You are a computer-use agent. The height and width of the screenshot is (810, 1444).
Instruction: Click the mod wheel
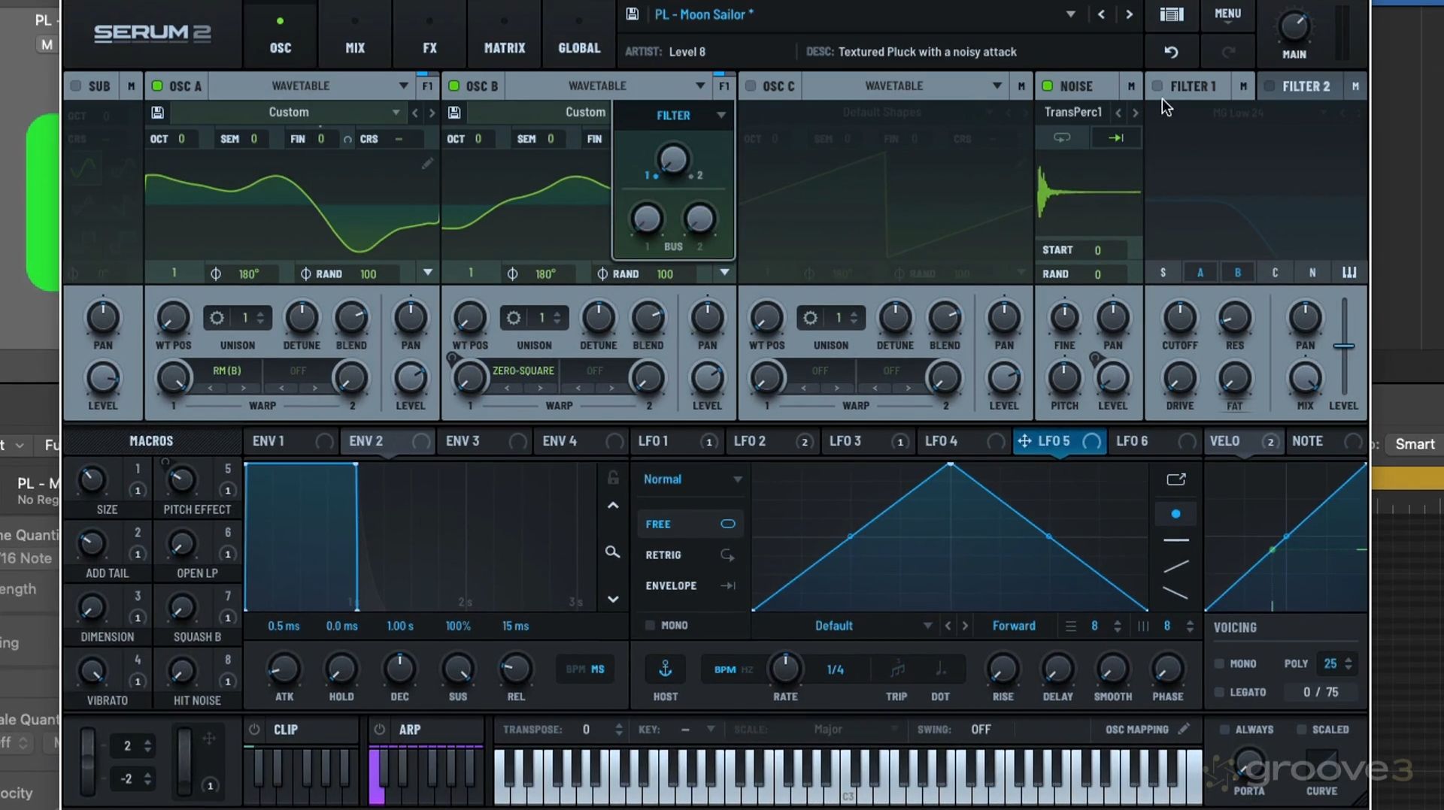pos(184,760)
